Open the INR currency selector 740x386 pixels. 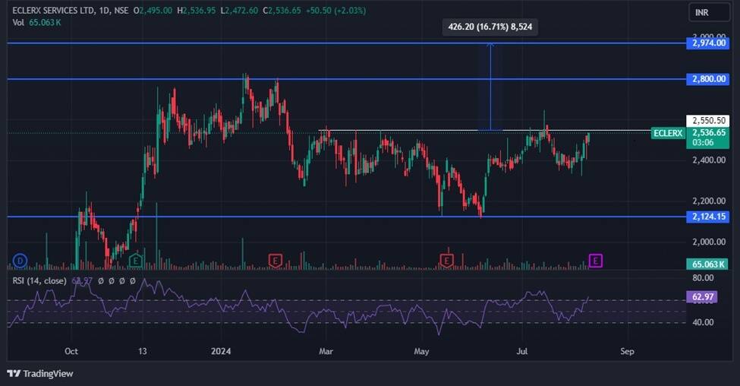click(x=708, y=13)
